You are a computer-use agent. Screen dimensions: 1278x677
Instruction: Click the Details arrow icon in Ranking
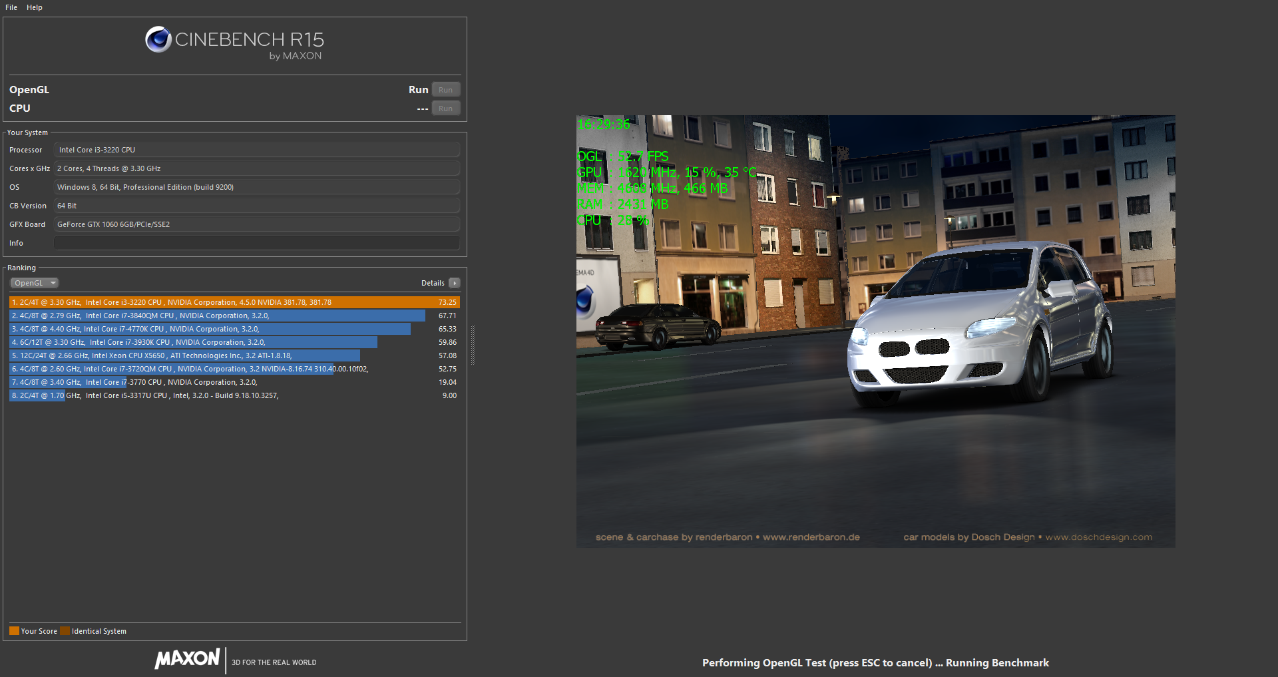coord(455,283)
